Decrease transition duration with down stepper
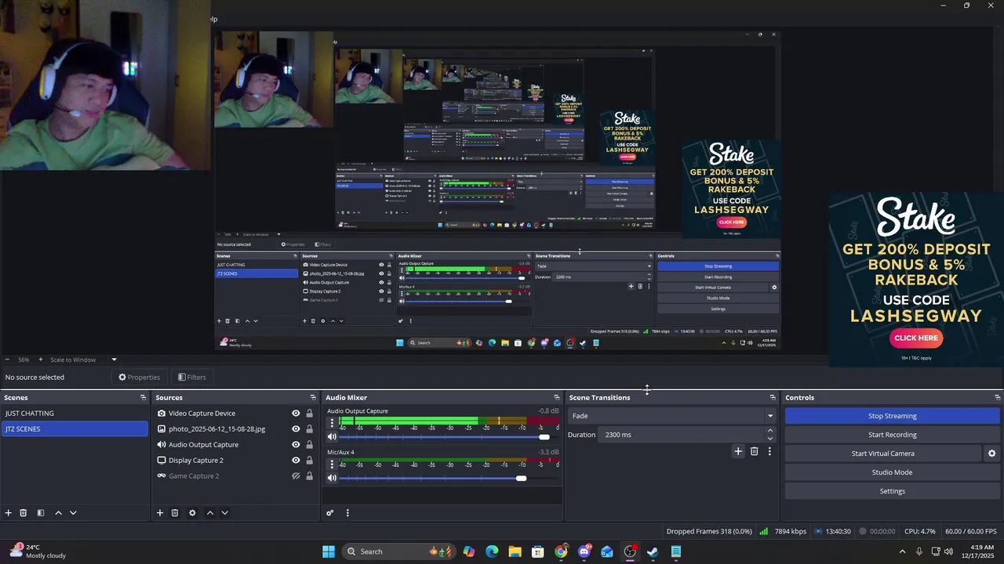The width and height of the screenshot is (1004, 564). (x=769, y=439)
